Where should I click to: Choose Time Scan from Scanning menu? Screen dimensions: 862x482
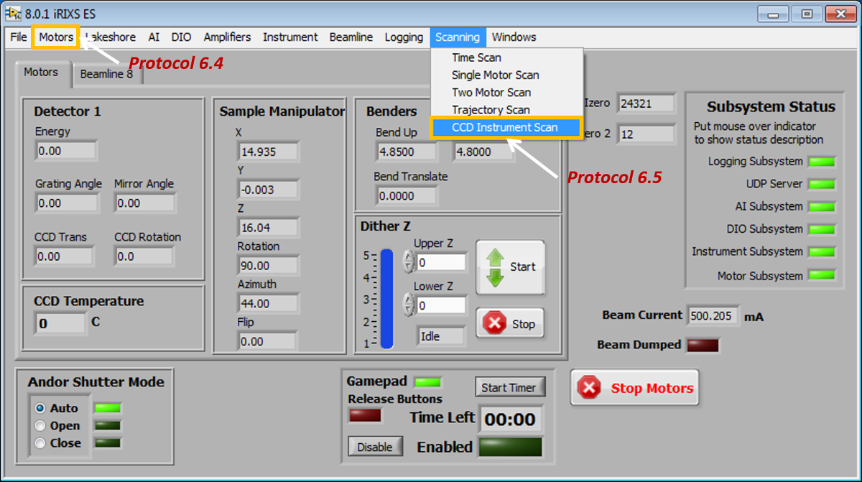pos(506,57)
